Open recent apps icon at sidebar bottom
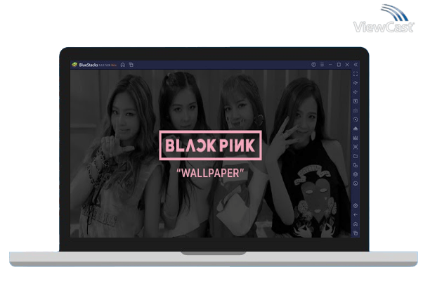 coord(356,233)
